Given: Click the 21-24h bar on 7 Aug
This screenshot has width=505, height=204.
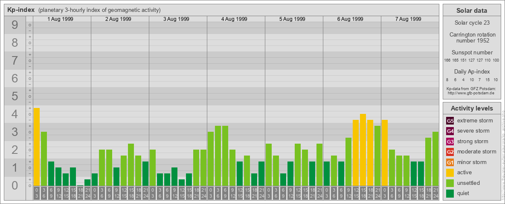Looking at the screenshot, I should (x=435, y=159).
